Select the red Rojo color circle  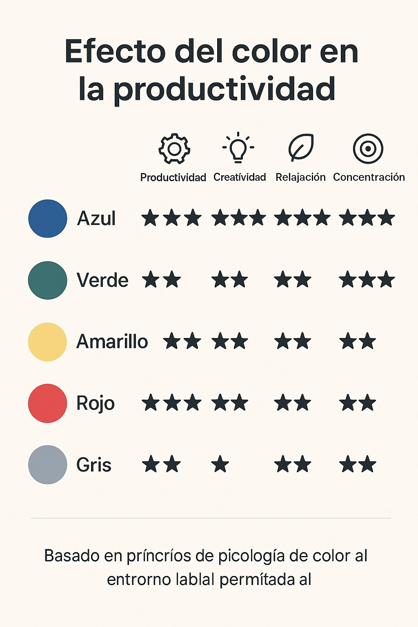tap(48, 403)
